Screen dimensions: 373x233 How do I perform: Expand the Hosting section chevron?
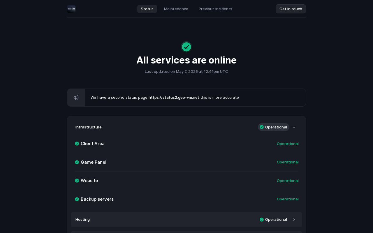pyautogui.click(x=294, y=220)
